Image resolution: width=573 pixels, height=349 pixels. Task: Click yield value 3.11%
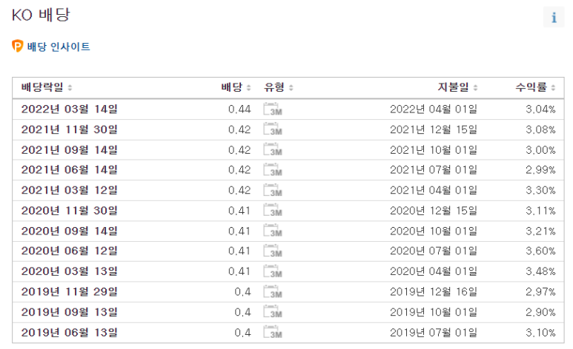point(540,211)
